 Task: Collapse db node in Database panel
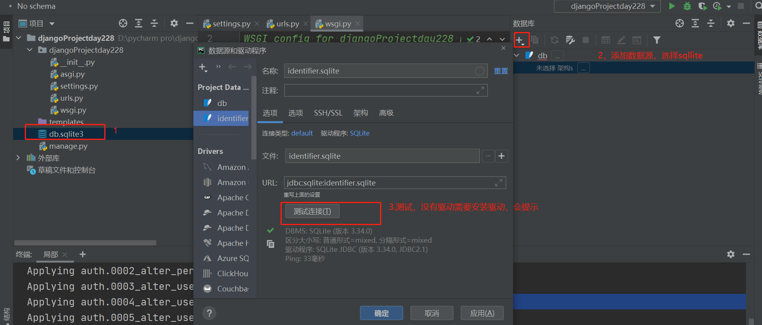[x=517, y=55]
